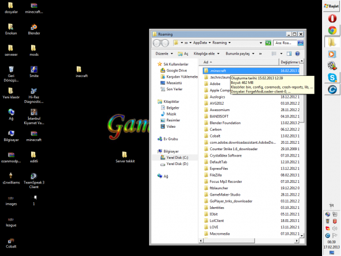This screenshot has width=341, height=256.
Task: Click the AppData breadcrumb segment
Action: point(200,43)
